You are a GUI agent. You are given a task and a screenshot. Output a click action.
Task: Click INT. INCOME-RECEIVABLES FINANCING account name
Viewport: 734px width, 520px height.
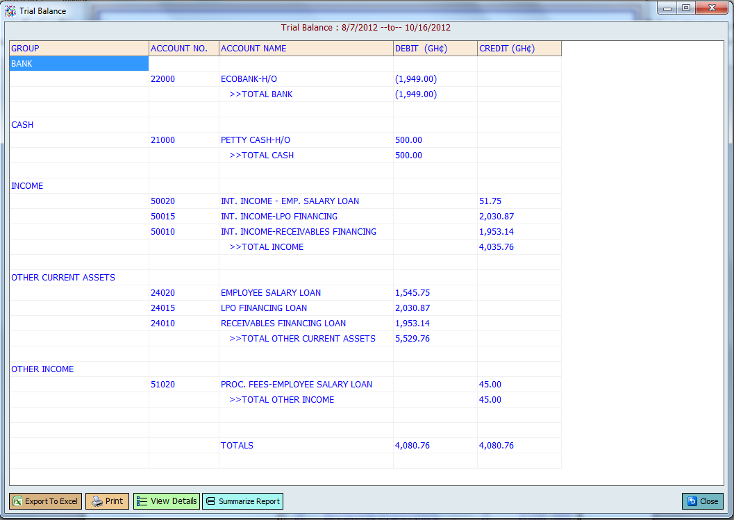(x=299, y=232)
